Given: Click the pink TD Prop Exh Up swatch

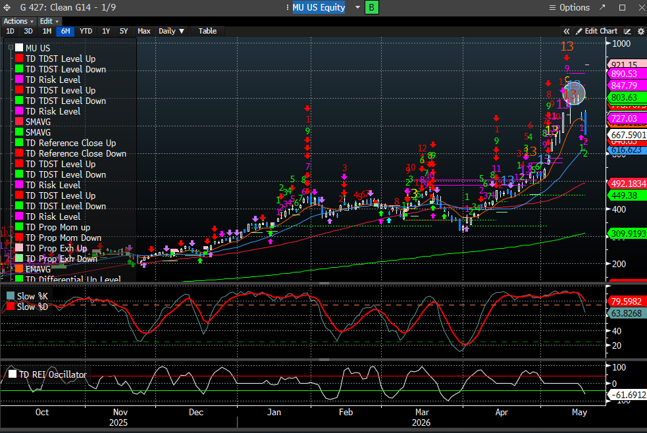Looking at the screenshot, I should click(19, 248).
